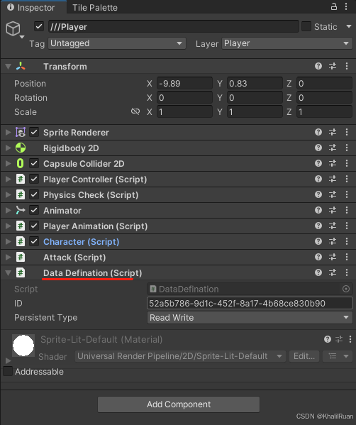Open the Tag dropdown showing Untagged
356x425 pixels.
117,43
